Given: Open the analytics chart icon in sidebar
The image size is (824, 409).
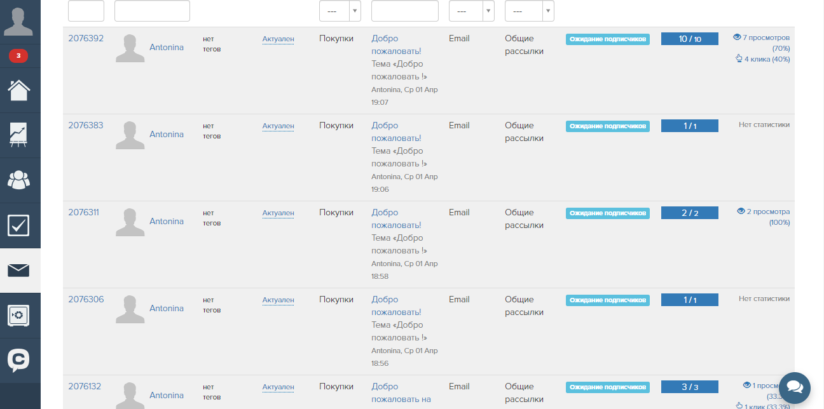Looking at the screenshot, I should (19, 135).
